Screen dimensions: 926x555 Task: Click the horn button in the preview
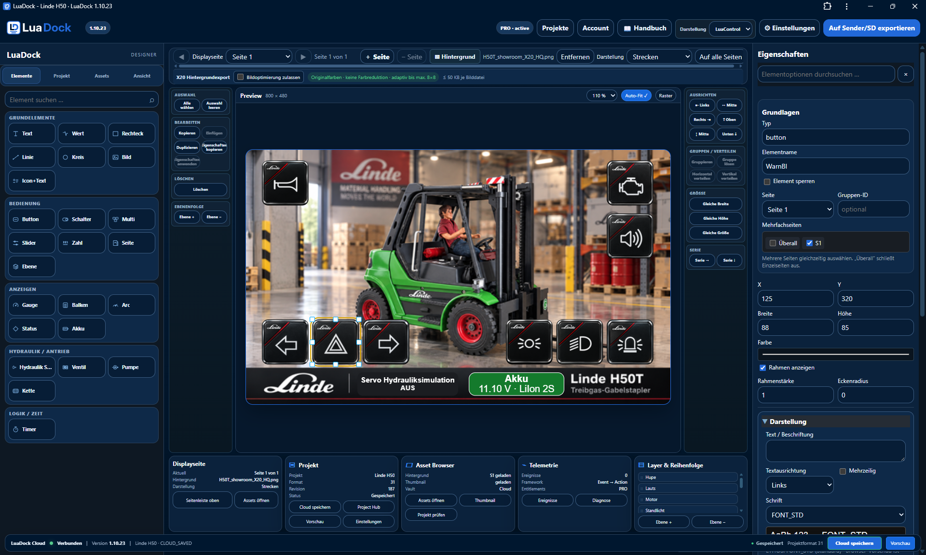pyautogui.click(x=285, y=183)
